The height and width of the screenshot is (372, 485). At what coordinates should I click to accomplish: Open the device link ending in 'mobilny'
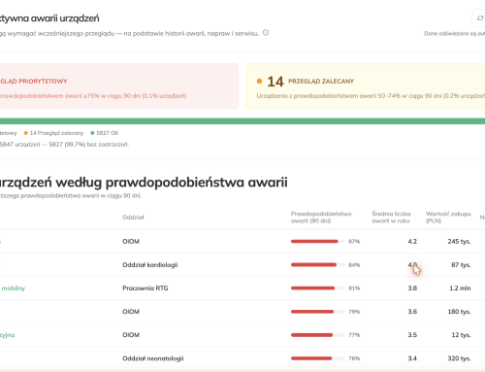[x=13, y=288]
